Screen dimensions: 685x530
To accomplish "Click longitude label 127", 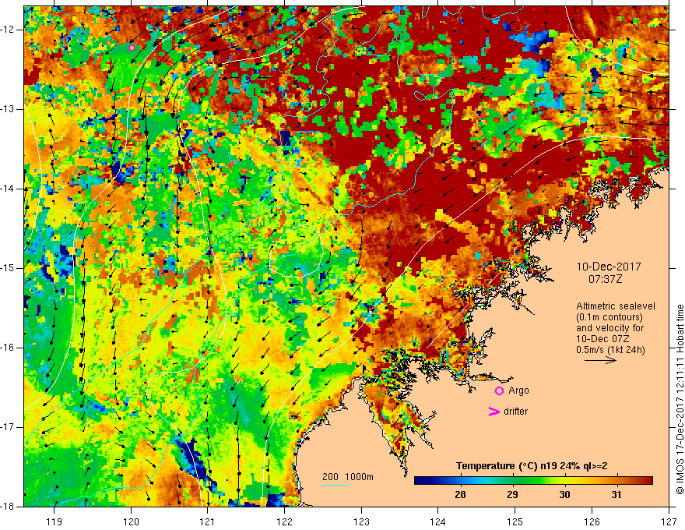I will click(x=669, y=521).
